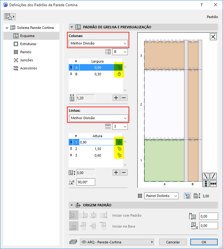This screenshot has height=249, width=223.
Task: Select Esquema in the sidebar
Action: [x=31, y=36]
